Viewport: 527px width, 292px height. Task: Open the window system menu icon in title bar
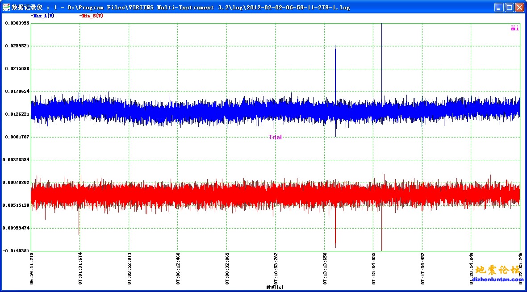6,7
